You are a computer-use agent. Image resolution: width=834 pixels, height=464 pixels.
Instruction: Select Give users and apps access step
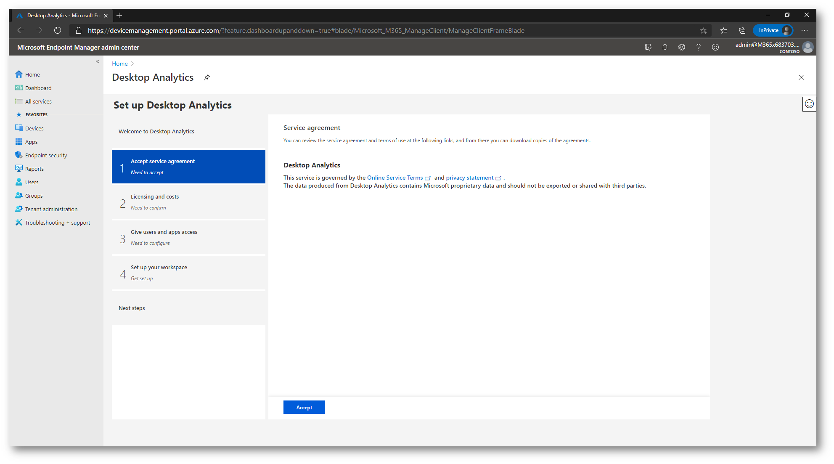pyautogui.click(x=188, y=237)
